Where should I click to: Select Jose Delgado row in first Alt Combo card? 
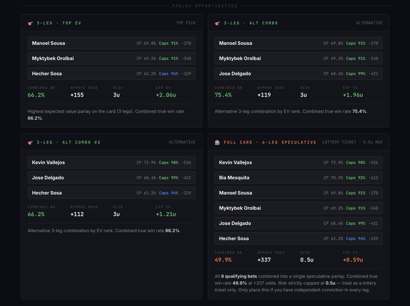(299, 73)
